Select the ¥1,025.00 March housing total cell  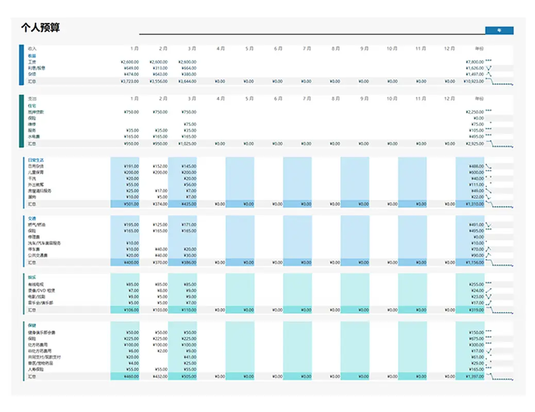[187, 144]
